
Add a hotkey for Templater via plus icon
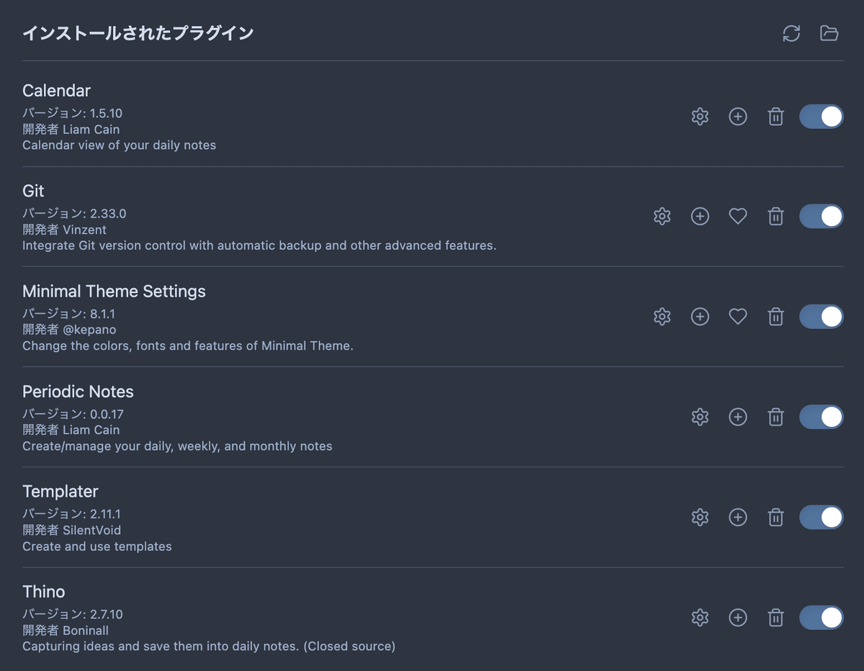[737, 517]
